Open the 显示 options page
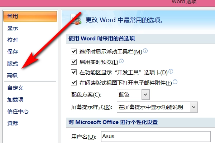This screenshot has height=143, width=215. click(13, 28)
